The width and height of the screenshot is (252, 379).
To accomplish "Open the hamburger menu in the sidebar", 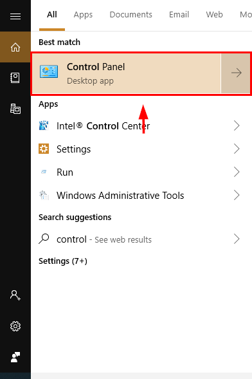I will [x=15, y=16].
